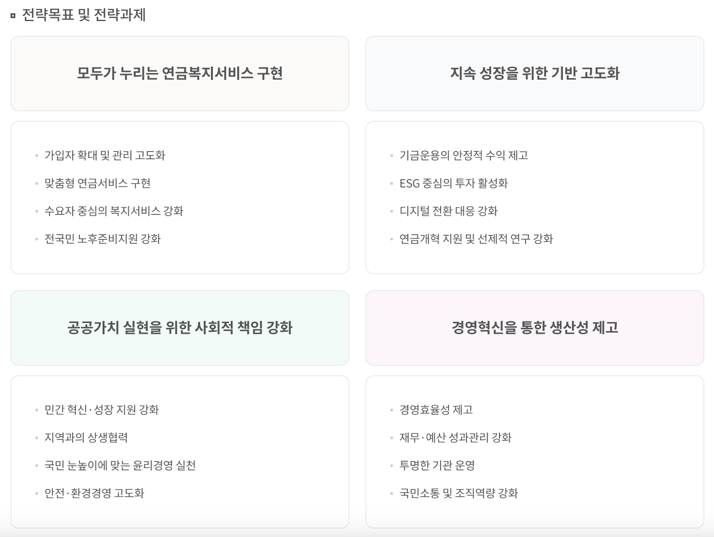Click the 국민 눈높이에 맞는 윤리경영 실천 item
Image resolution: width=714 pixels, height=537 pixels.
[120, 466]
